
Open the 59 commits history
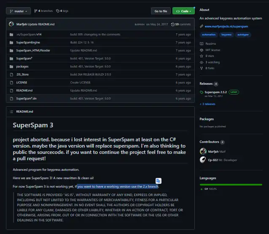pyautogui.click(x=181, y=24)
